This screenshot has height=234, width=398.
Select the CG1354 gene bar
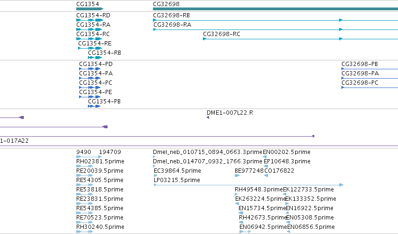(90, 9)
